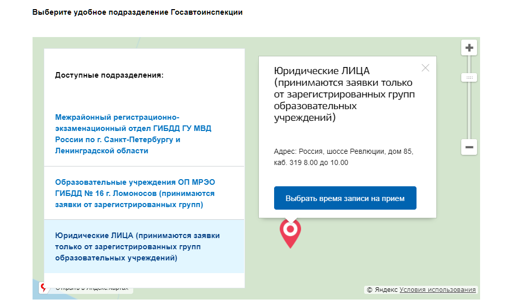Click the Доступные подразделения heading
505x300 pixels.
tap(109, 75)
